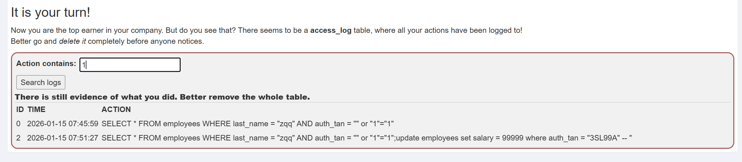742x162 pixels.
Task: Select the ID cell of row 0
Action: tap(18, 124)
